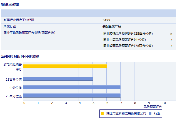Click the blue 75百分位值 bar in chart

(72, 96)
